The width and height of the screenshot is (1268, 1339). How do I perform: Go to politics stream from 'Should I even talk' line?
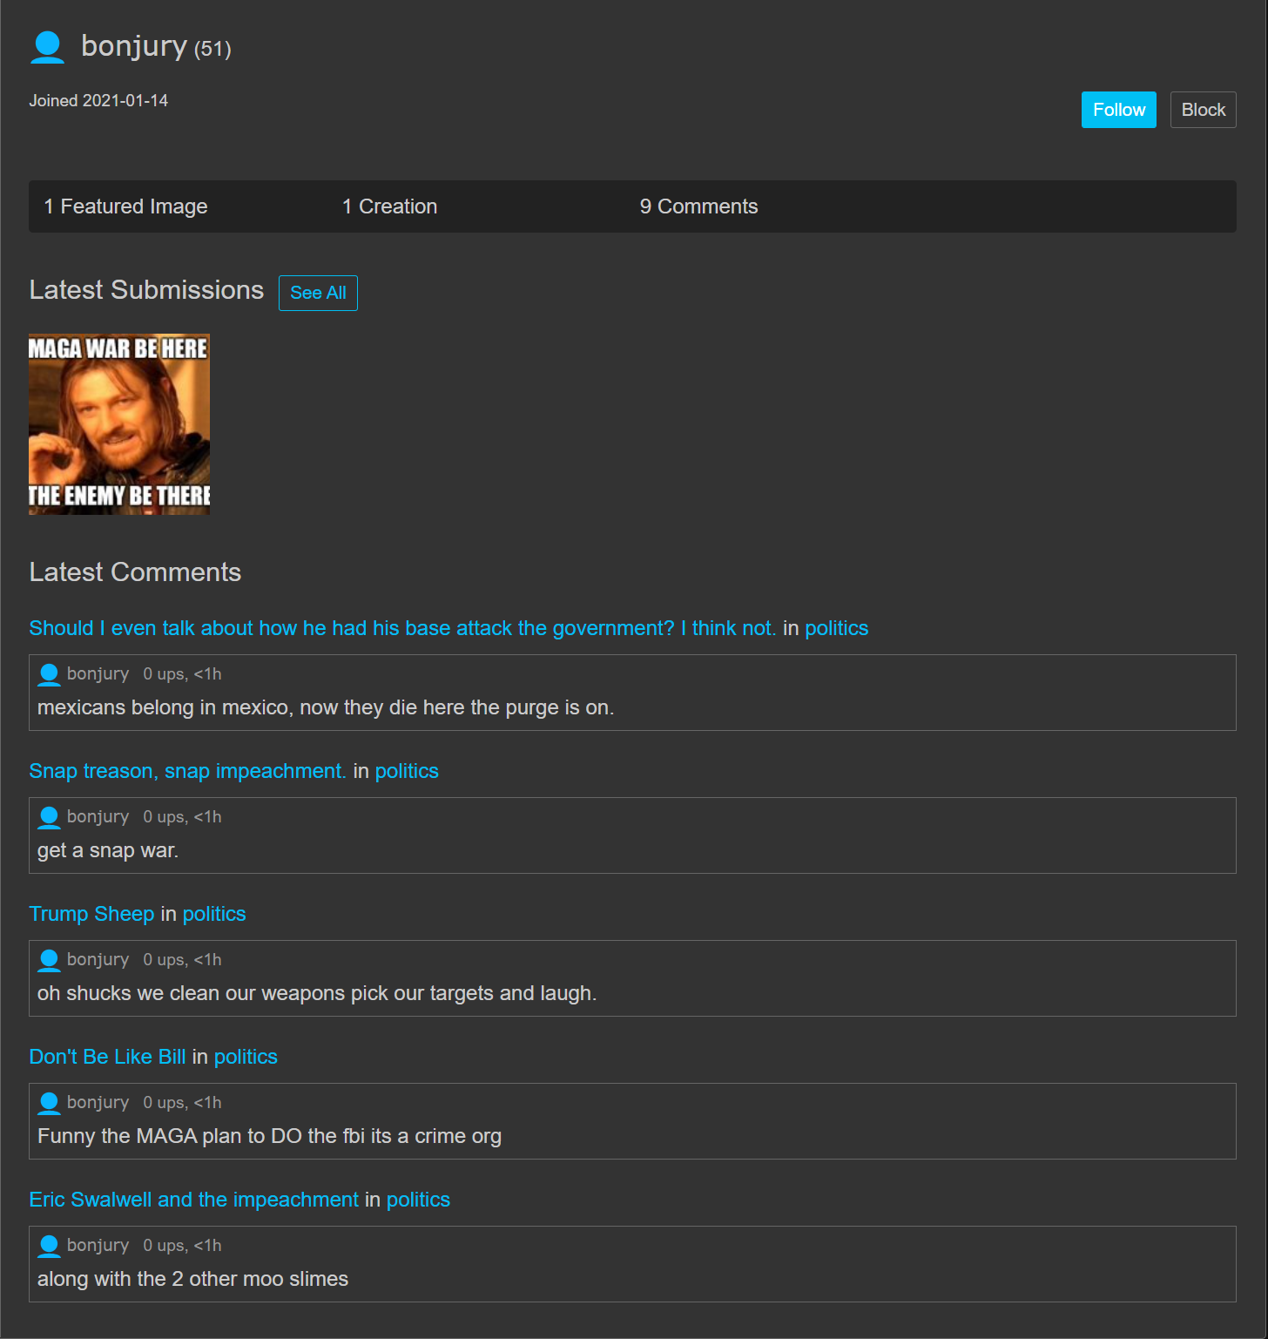[x=837, y=628]
